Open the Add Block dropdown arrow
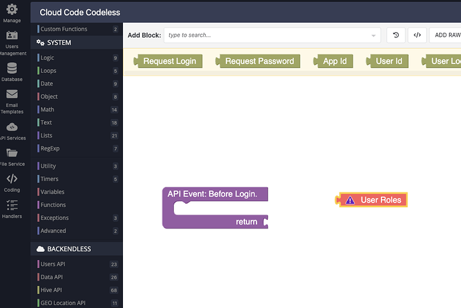461x308 pixels. click(x=373, y=35)
